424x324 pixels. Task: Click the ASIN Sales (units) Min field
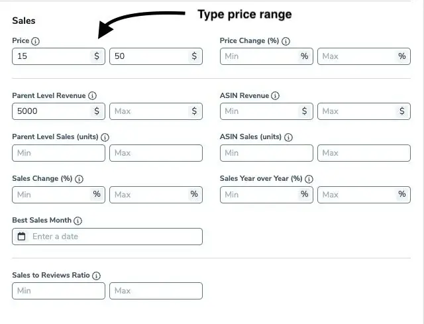pyautogui.click(x=266, y=153)
